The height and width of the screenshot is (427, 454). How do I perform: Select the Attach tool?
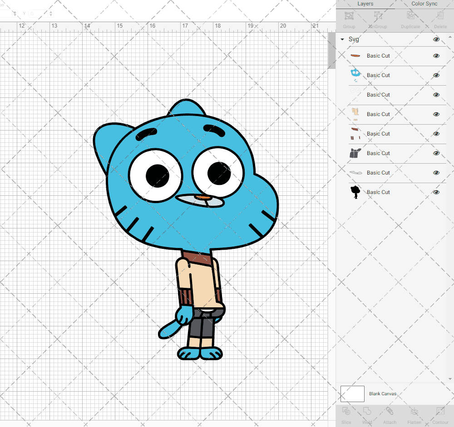pyautogui.click(x=390, y=411)
